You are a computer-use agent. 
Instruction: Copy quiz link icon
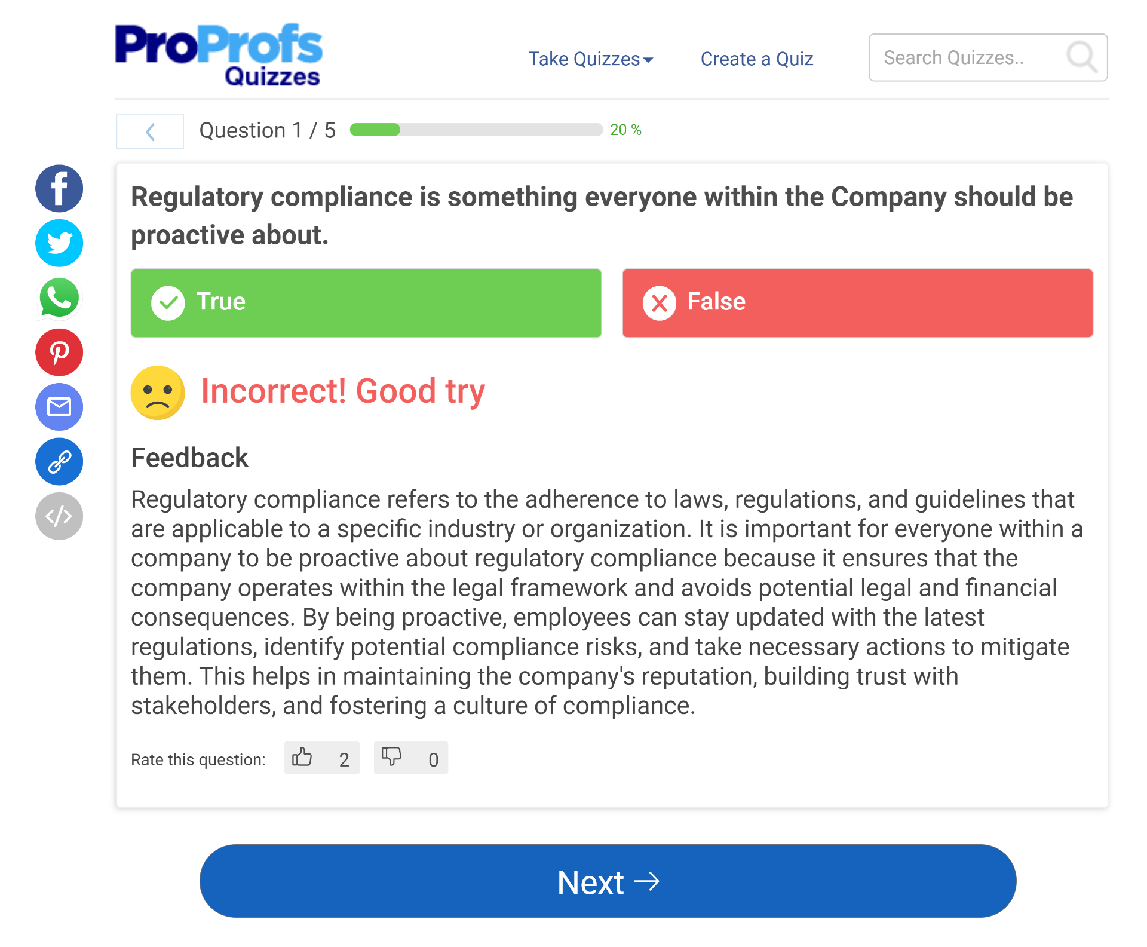(x=59, y=461)
